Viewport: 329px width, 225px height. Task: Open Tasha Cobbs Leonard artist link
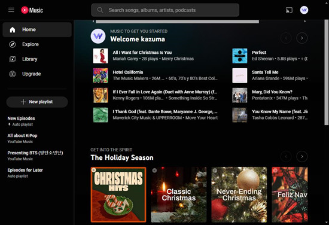pos(273,118)
